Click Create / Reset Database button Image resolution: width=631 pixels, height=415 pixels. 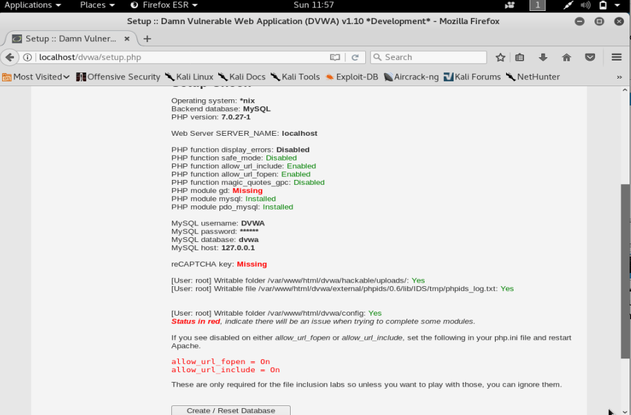(x=231, y=410)
